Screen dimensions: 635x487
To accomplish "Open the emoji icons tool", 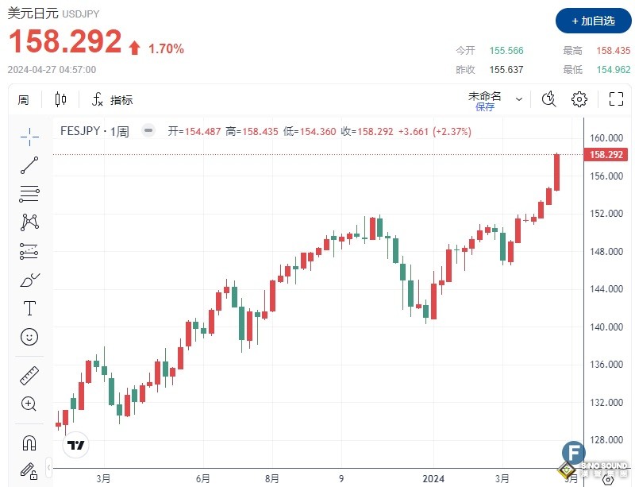I will [x=29, y=337].
